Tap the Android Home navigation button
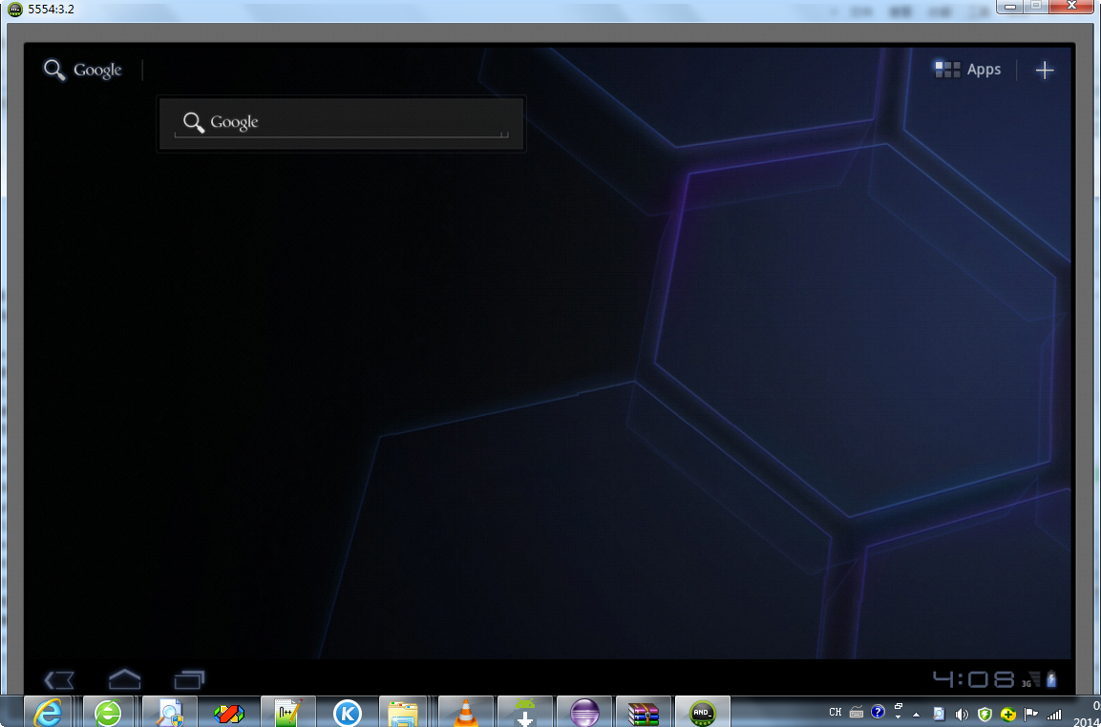 point(125,679)
